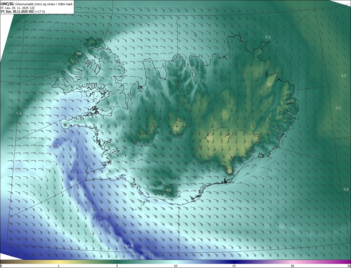The height and width of the screenshot is (268, 351).
Task: Click the 14.4 value label in dark blue
Action: point(129,246)
